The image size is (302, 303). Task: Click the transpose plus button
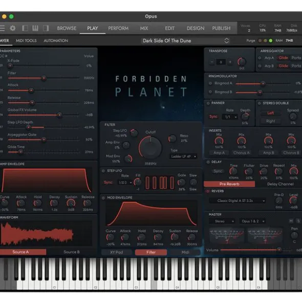tap(230, 62)
